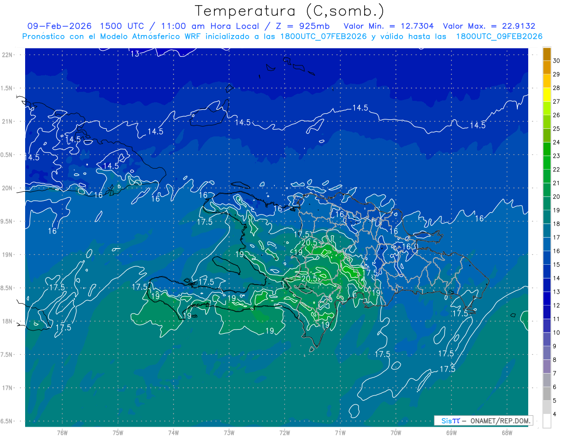Click the '69W' longitude axis label
Image resolution: width=569 pixels, height=439 pixels.
[x=451, y=432]
